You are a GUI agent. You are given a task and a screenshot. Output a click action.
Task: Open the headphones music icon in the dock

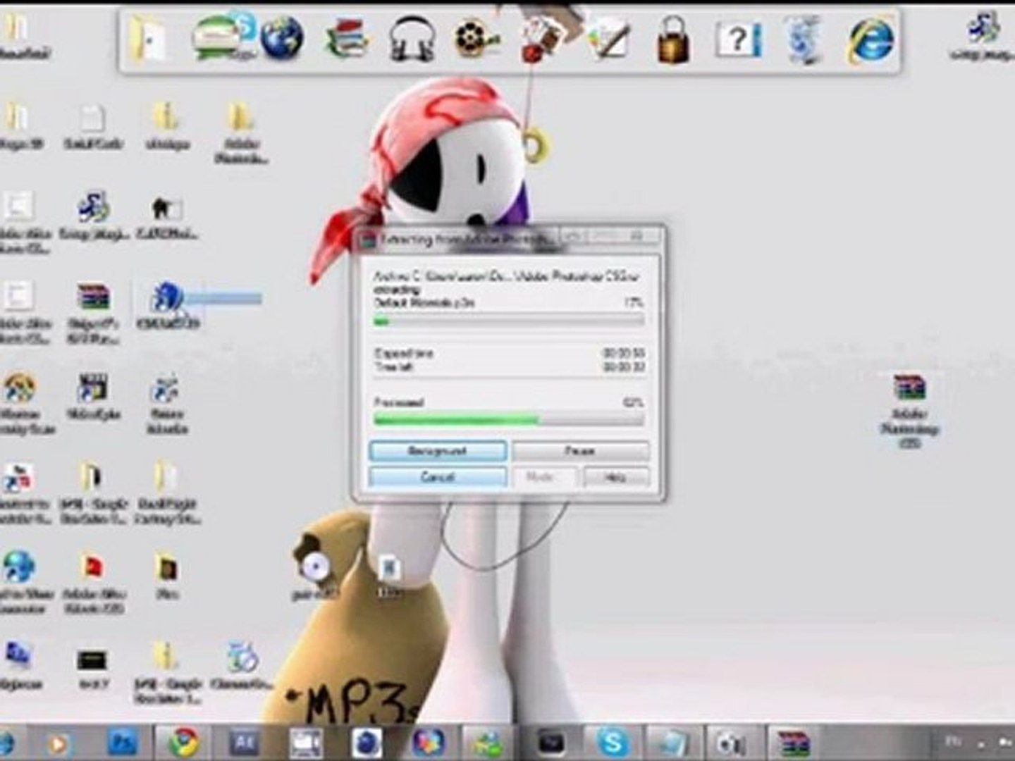click(x=412, y=39)
